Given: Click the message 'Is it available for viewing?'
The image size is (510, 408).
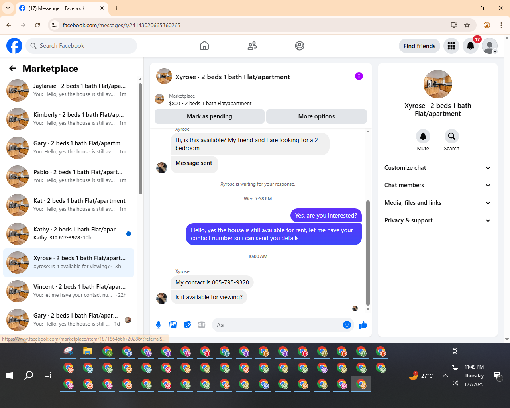Looking at the screenshot, I should tap(209, 297).
